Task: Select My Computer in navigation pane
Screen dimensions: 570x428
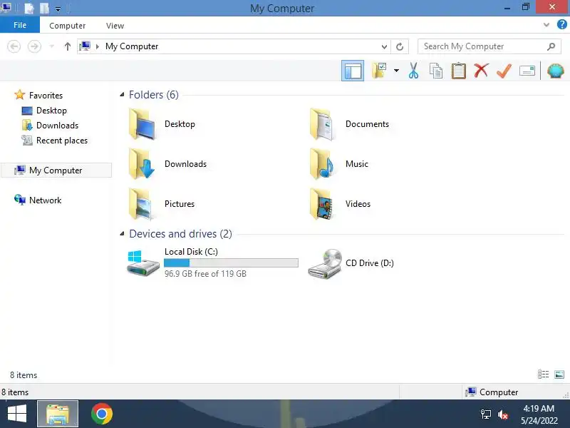Action: (56, 170)
